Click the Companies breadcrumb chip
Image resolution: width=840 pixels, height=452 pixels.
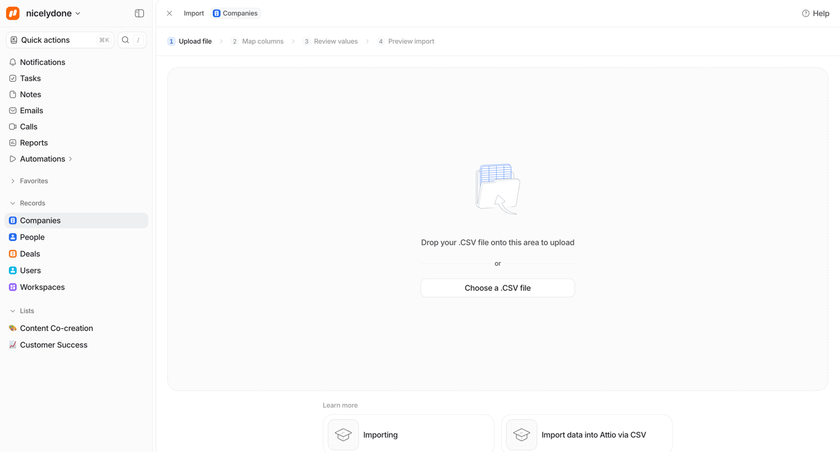click(236, 13)
